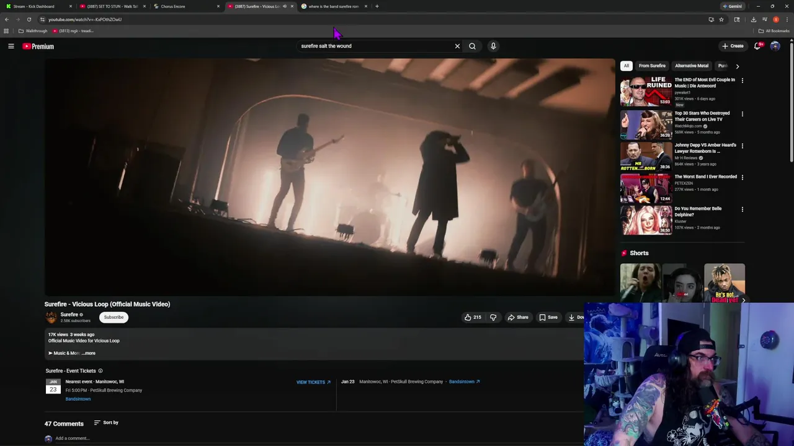Subscribe to Surefire channel
The width and height of the screenshot is (794, 446).
point(114,317)
